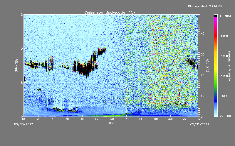The image size is (235, 146).
Task: Click the start date label 05/30/2017
Action: tap(23, 124)
